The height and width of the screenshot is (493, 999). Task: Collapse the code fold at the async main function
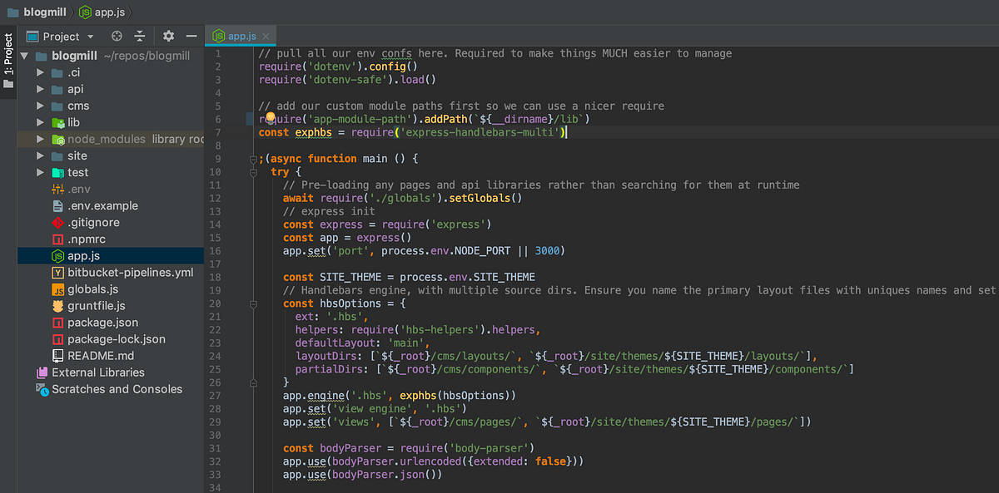pos(253,158)
